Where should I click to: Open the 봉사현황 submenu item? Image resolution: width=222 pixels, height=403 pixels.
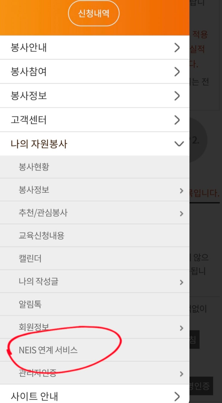coord(34,167)
